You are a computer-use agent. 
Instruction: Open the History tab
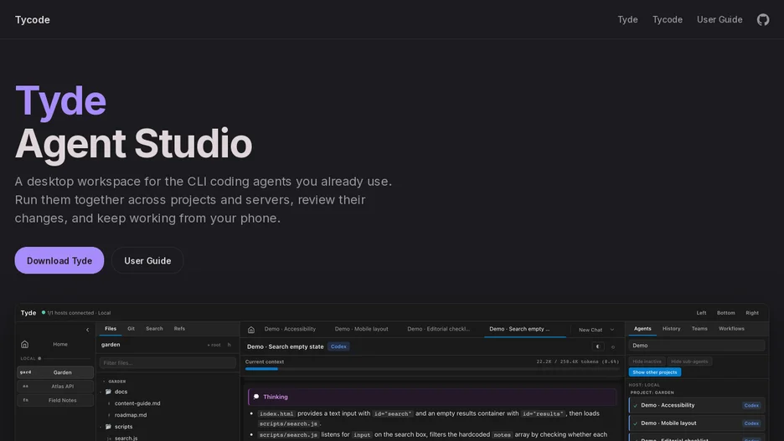pyautogui.click(x=671, y=329)
